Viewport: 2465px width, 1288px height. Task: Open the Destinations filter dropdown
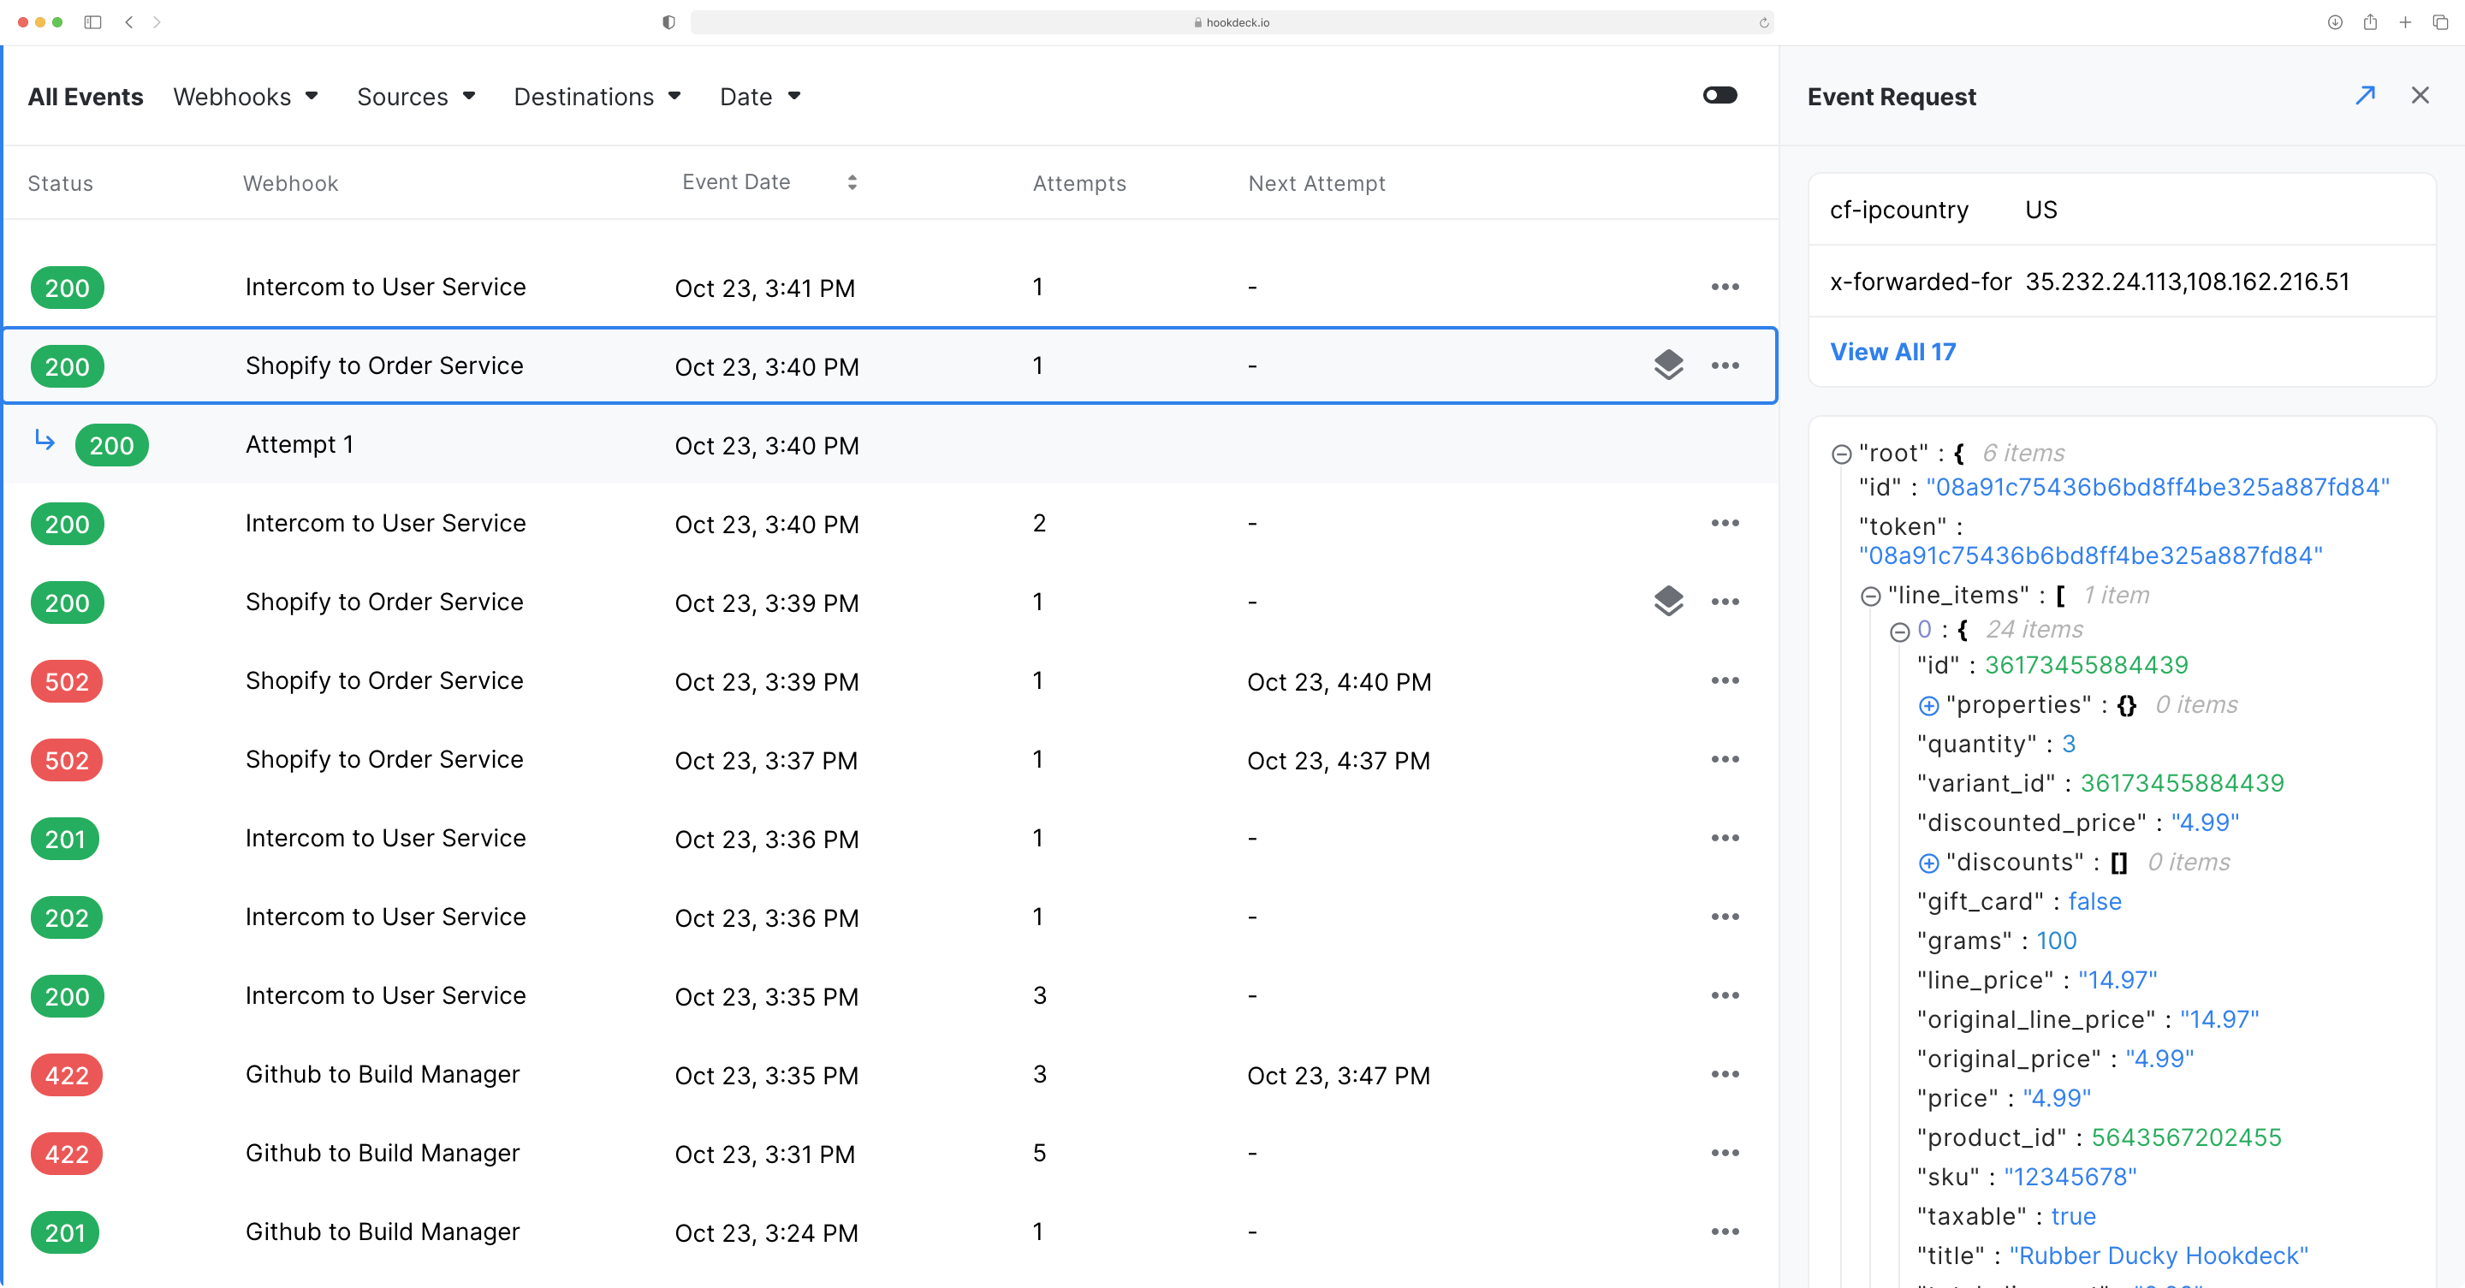pyautogui.click(x=597, y=97)
